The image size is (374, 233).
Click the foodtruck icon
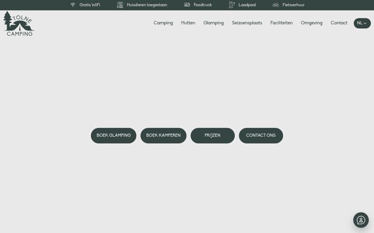click(187, 5)
